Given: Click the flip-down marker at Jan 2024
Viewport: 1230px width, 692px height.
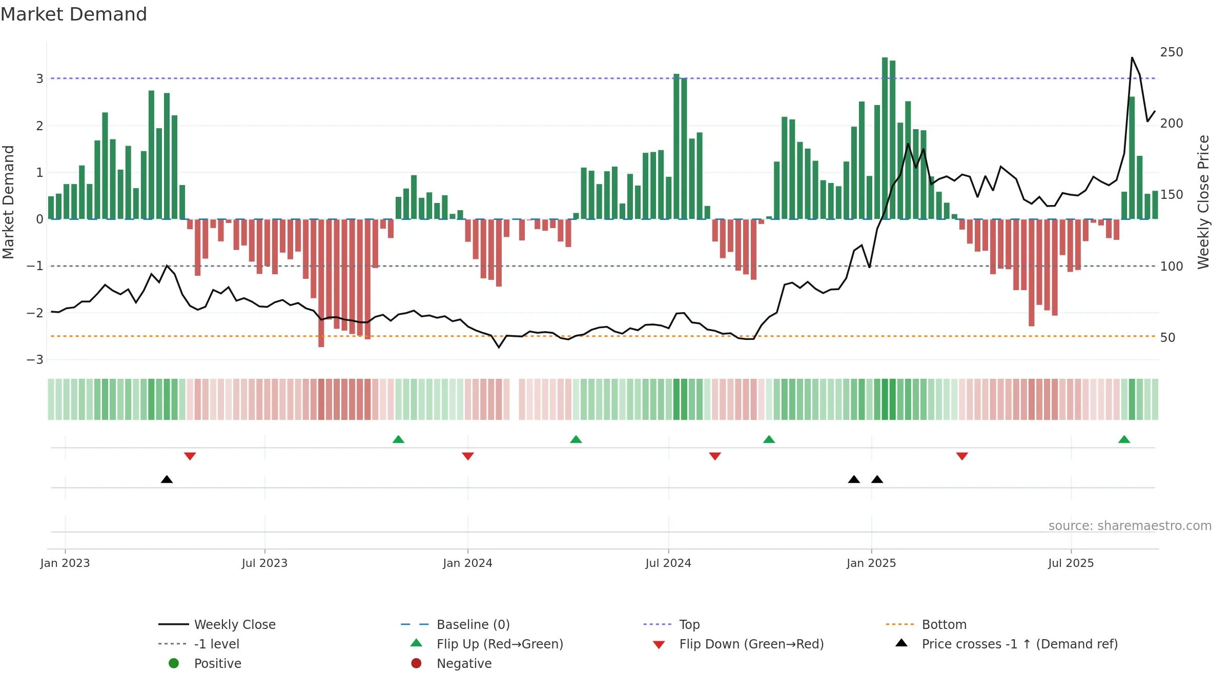Looking at the screenshot, I should [468, 456].
